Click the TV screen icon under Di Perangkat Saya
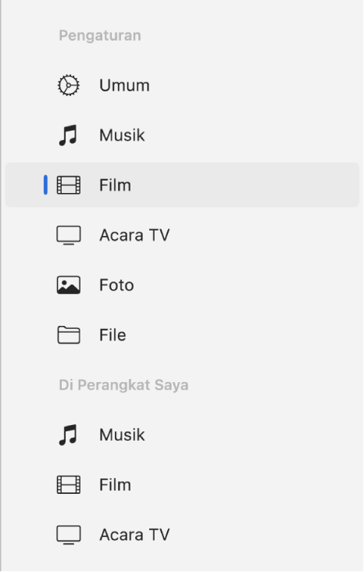 point(69,534)
